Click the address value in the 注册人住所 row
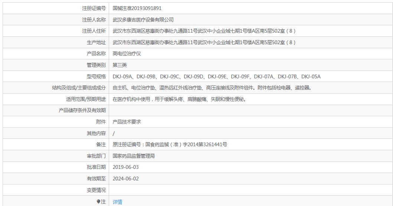Image resolution: width=393 pixels, height=206 pixels. [204, 31]
